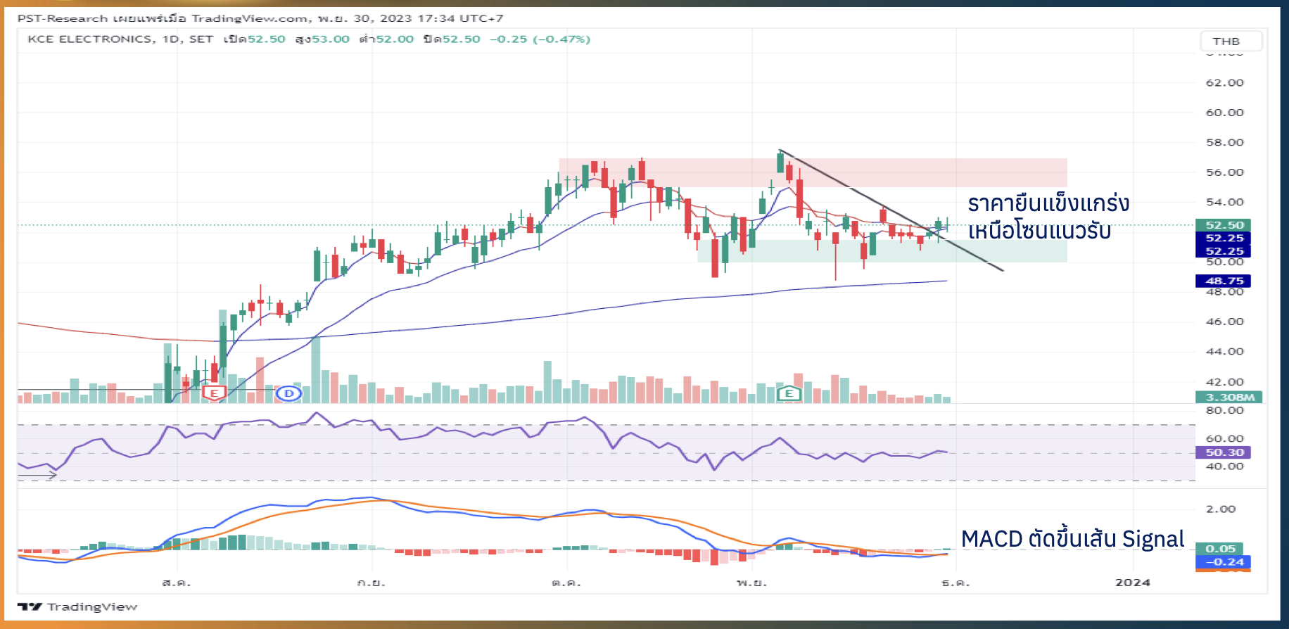Click the 48.75 moving average price label
This screenshot has width=1289, height=629.
tap(1223, 281)
